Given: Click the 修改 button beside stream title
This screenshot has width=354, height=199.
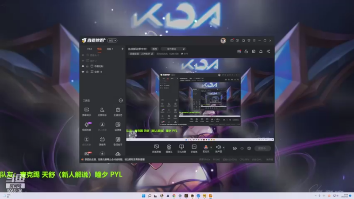Looking at the screenshot, I should tap(154, 49).
